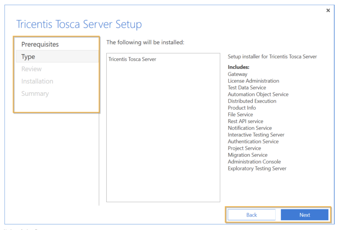
Task: Select the Type step in sidebar
Action: (57, 57)
